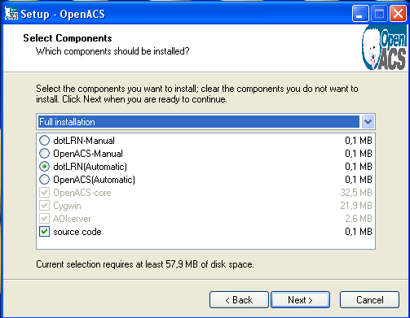Return to the previous page with Back
Viewport: 410px width, 318px height.
click(239, 300)
